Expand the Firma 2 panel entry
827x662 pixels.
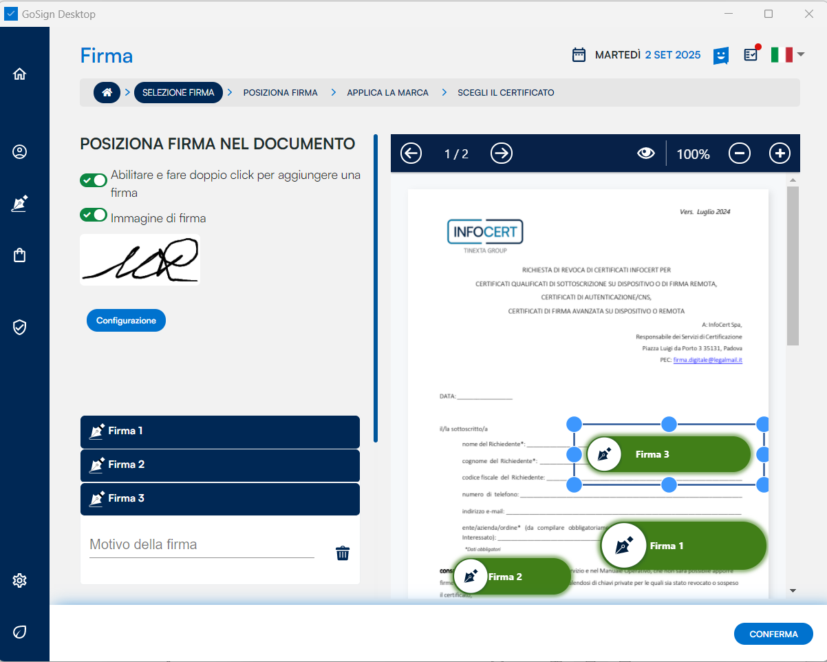click(x=219, y=465)
